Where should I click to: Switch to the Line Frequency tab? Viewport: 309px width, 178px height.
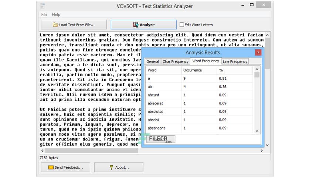pyautogui.click(x=235, y=61)
